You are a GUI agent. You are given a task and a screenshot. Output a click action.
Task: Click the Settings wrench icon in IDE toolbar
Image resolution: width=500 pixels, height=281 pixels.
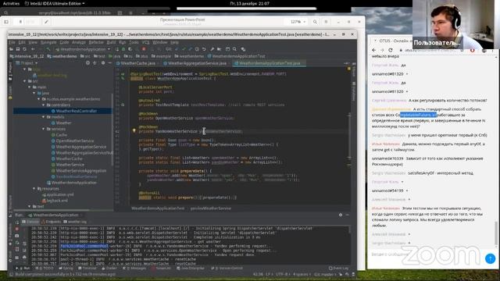coord(212,49)
